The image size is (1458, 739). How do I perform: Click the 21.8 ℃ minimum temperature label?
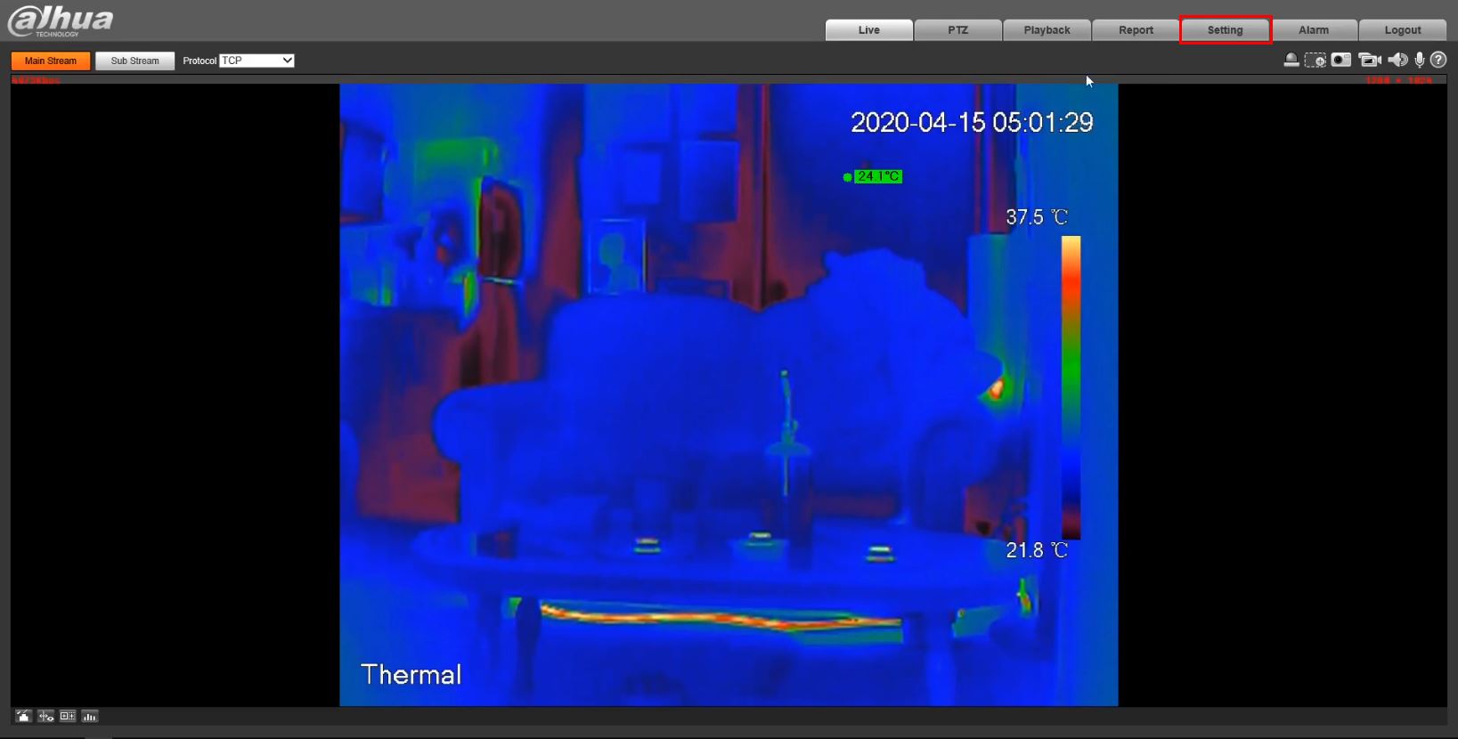click(x=1037, y=550)
